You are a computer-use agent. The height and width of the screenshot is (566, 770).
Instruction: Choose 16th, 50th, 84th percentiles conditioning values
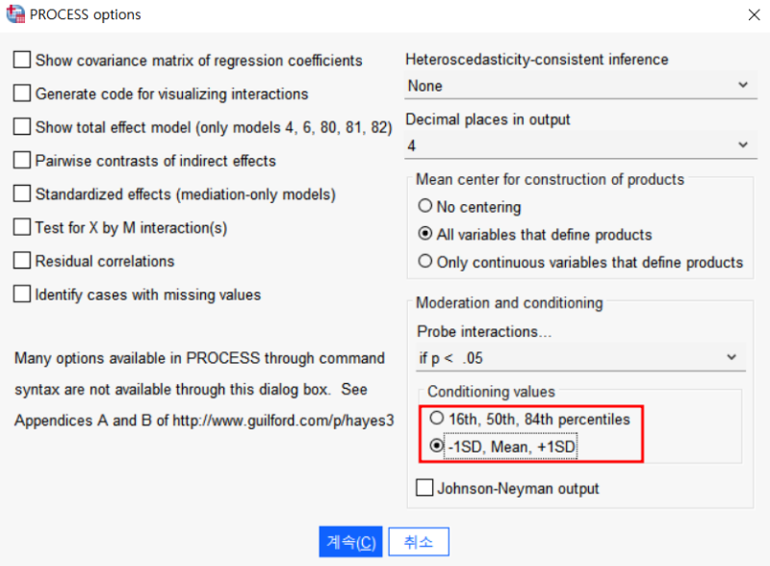coord(438,419)
